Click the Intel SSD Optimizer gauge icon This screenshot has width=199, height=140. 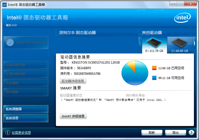click(x=10, y=43)
